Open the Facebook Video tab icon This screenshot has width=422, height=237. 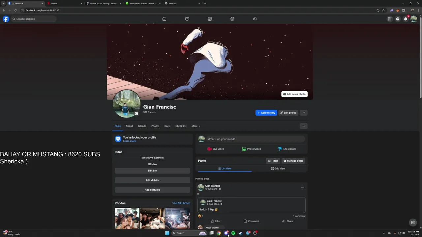(x=187, y=19)
